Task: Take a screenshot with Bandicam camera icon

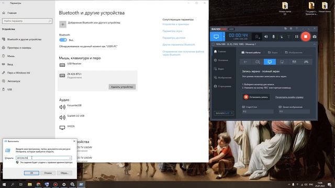Action: tap(315, 37)
